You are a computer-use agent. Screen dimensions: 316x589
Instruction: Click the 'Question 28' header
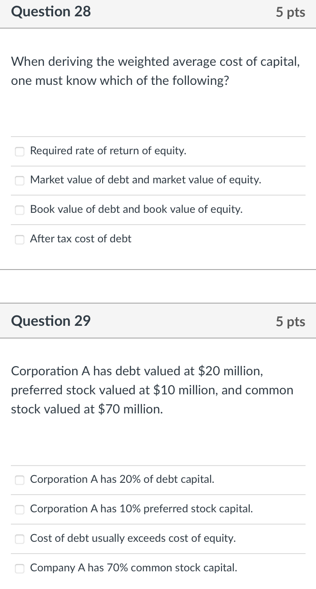pos(51,12)
